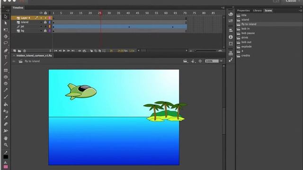The width and height of the screenshot is (303, 170).
Task: Select the hidden_island_cartoon_v1.fla document tab
Action: [34, 56]
